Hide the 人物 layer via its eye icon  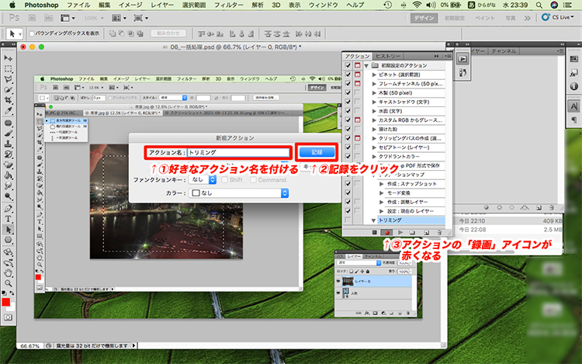tap(338, 293)
